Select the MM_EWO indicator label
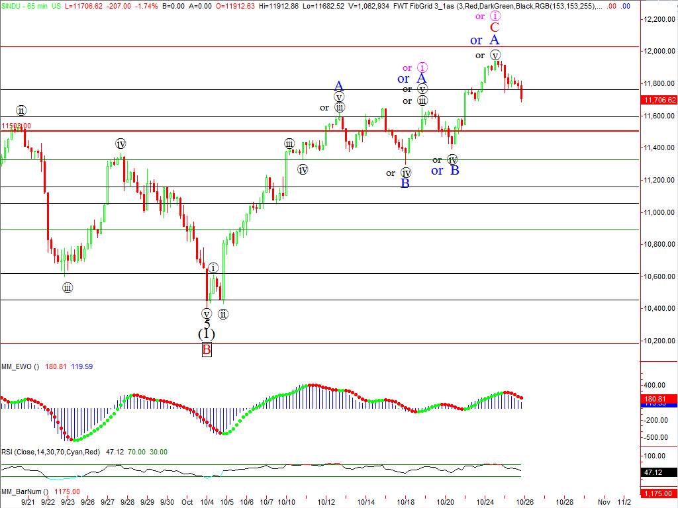The height and width of the screenshot is (508, 678). [x=20, y=366]
